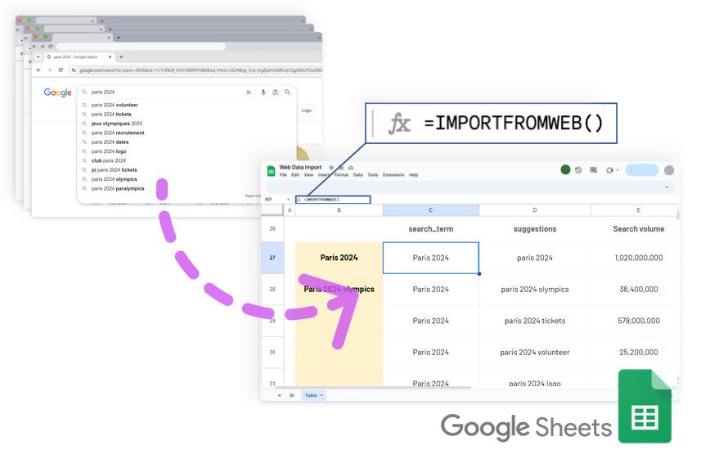The width and height of the screenshot is (701, 459).
Task: Click the Google logo on search page
Action: pos(58,92)
